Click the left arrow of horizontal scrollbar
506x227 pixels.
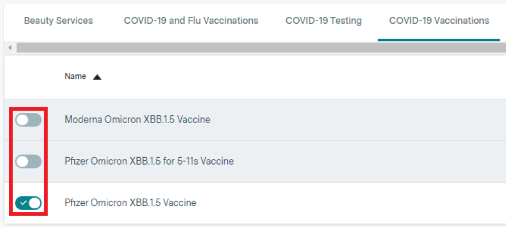[x=10, y=48]
